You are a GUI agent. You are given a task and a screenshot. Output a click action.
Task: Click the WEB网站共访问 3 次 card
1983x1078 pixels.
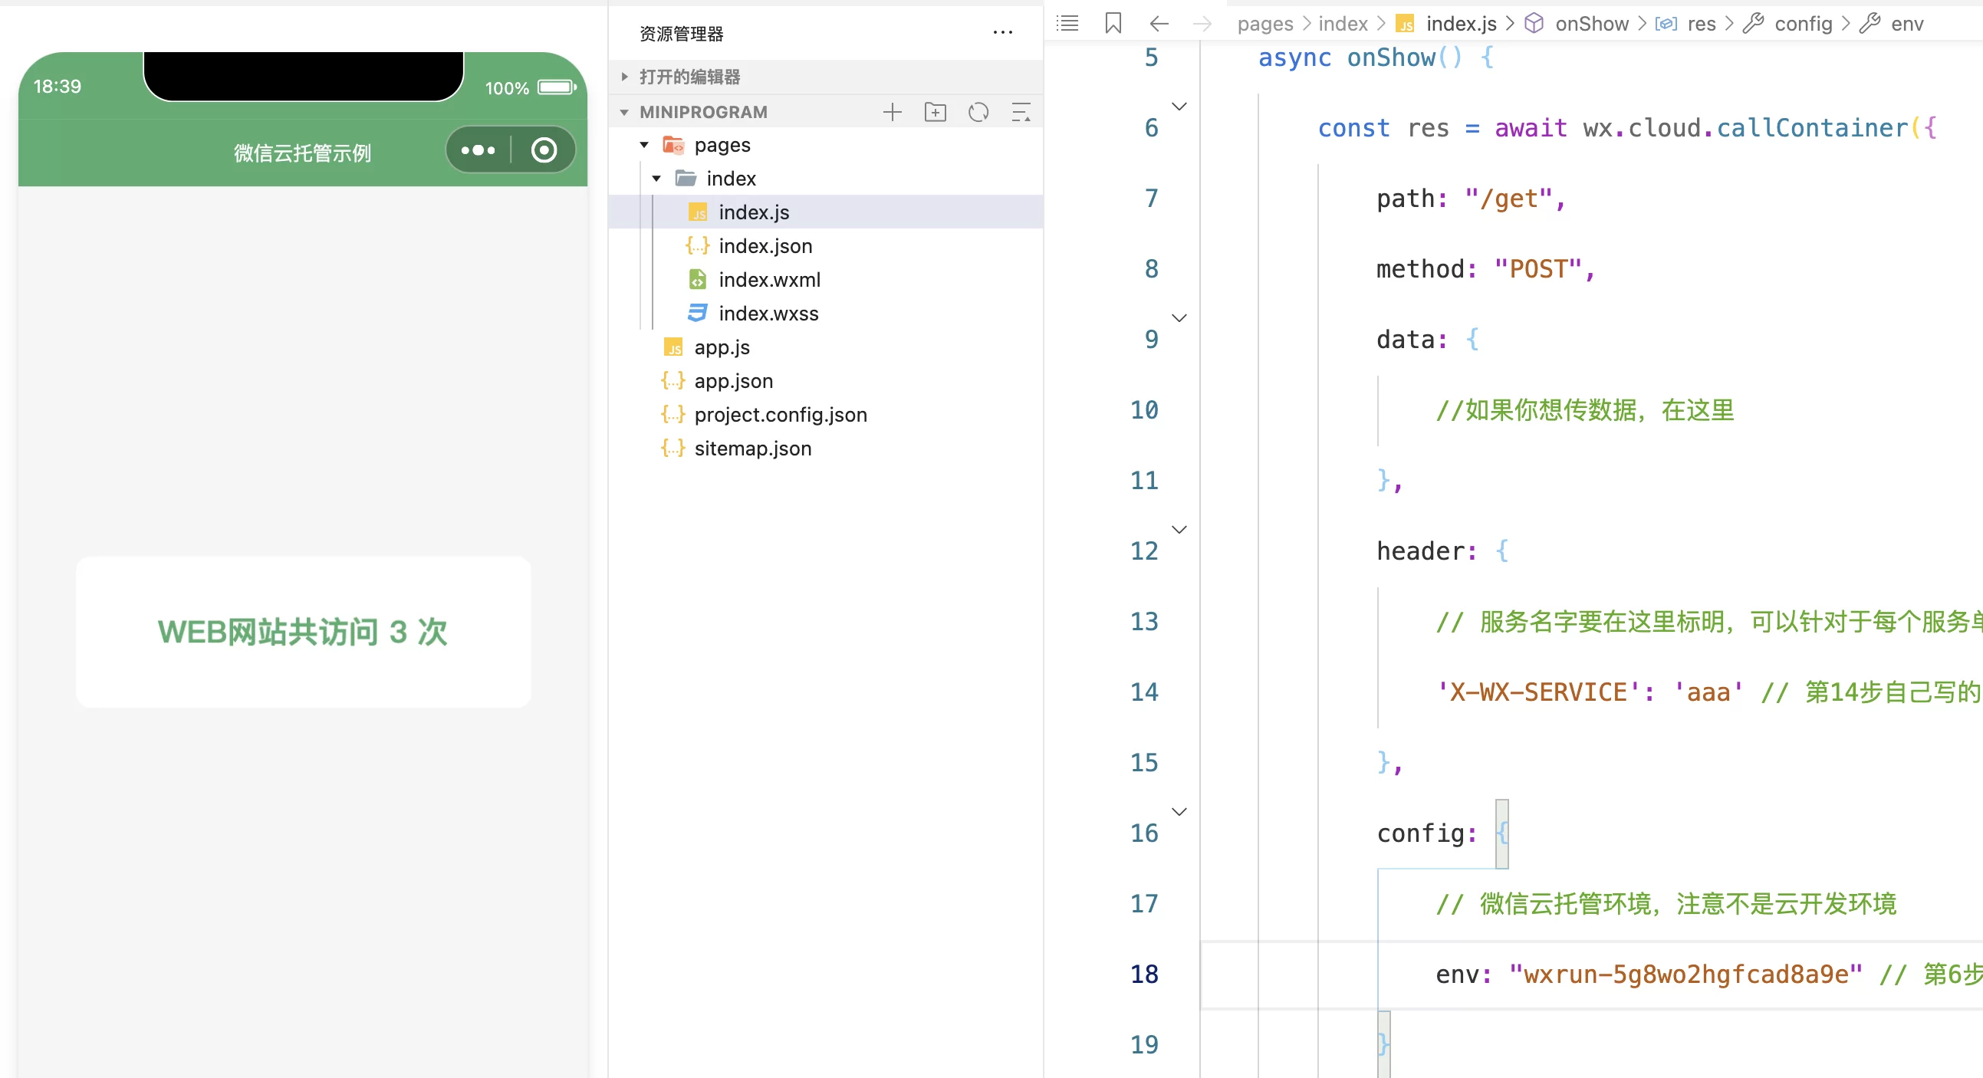[303, 631]
